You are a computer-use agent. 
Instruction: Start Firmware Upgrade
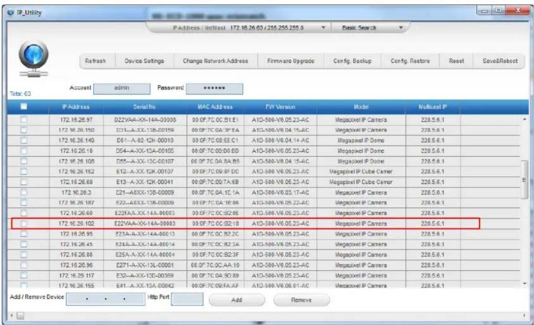click(291, 61)
